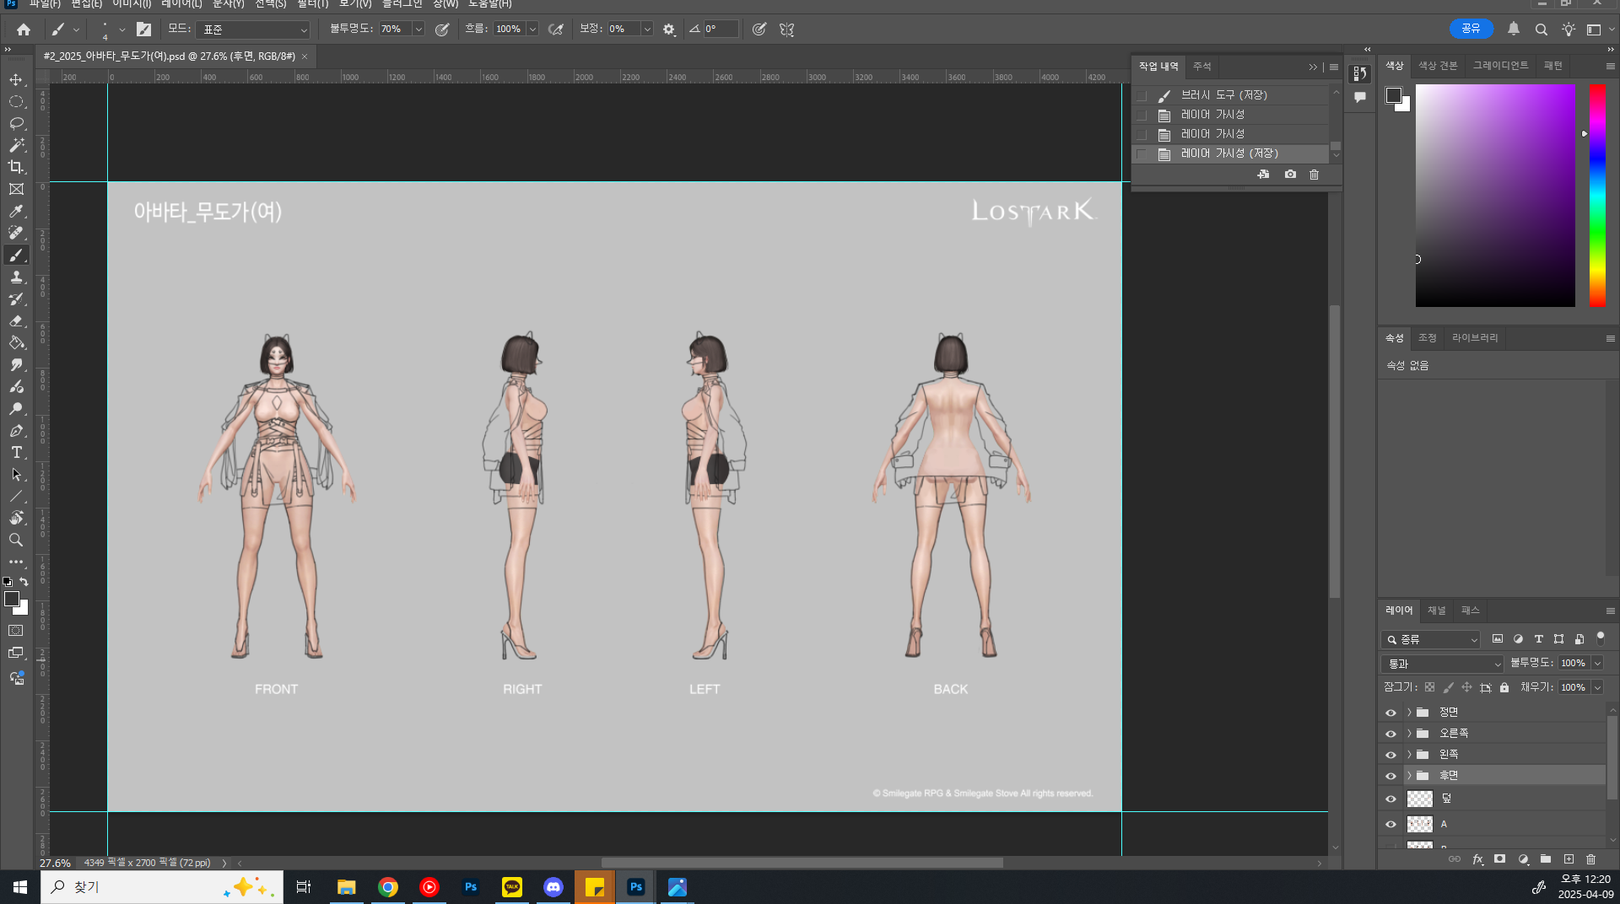Image resolution: width=1620 pixels, height=904 pixels.
Task: Open the Windows Start menu
Action: (20, 887)
